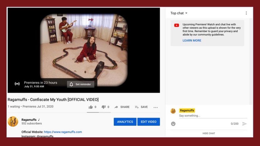Click Ragamuffs avatar in chat box

[x=173, y=111]
